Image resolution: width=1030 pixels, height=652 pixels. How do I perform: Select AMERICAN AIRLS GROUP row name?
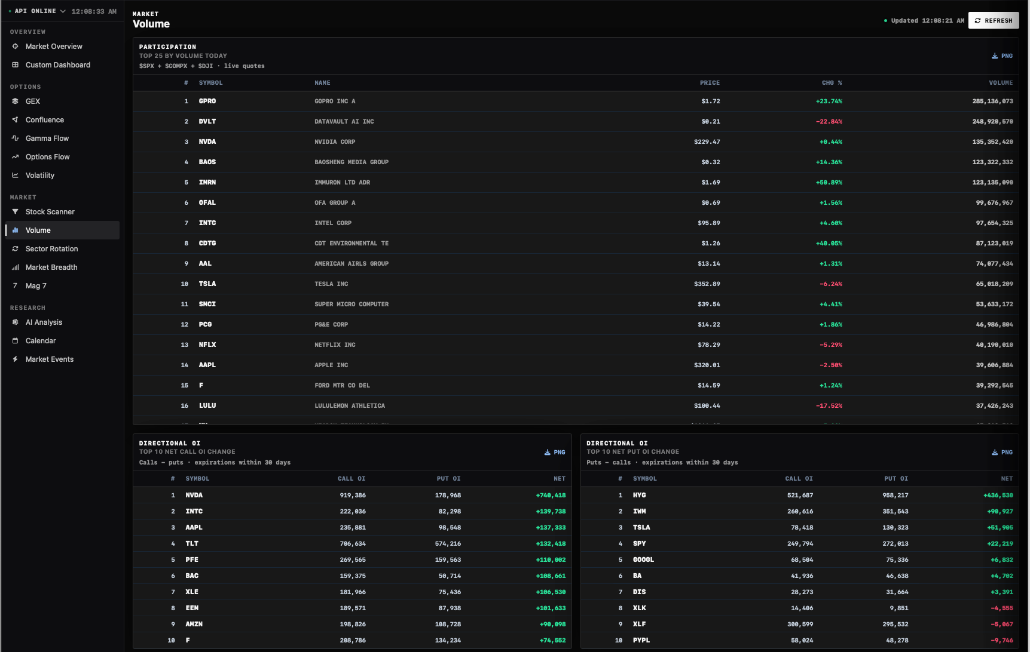point(352,263)
